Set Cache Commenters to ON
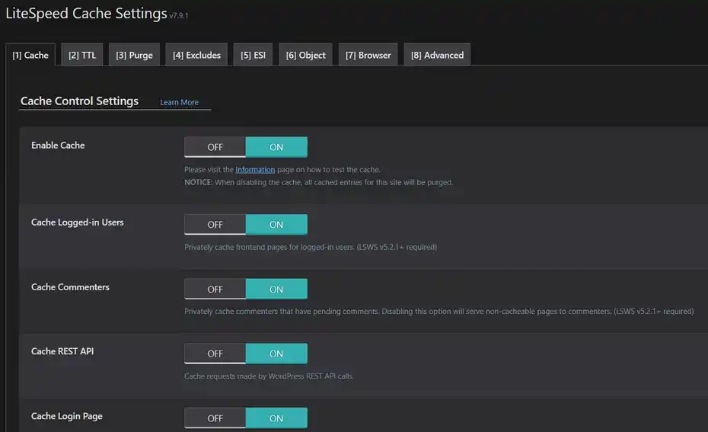708x432 pixels. tap(276, 289)
